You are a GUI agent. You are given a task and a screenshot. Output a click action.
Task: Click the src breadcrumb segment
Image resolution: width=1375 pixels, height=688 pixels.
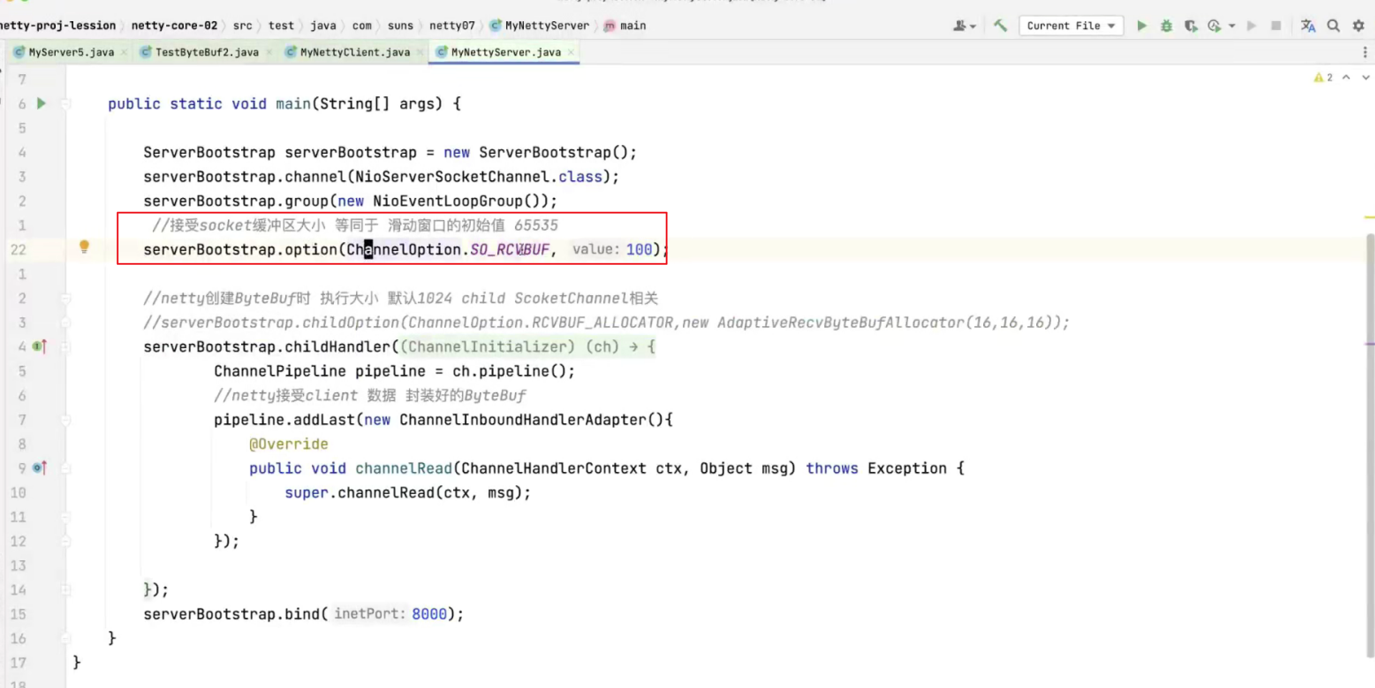(242, 25)
